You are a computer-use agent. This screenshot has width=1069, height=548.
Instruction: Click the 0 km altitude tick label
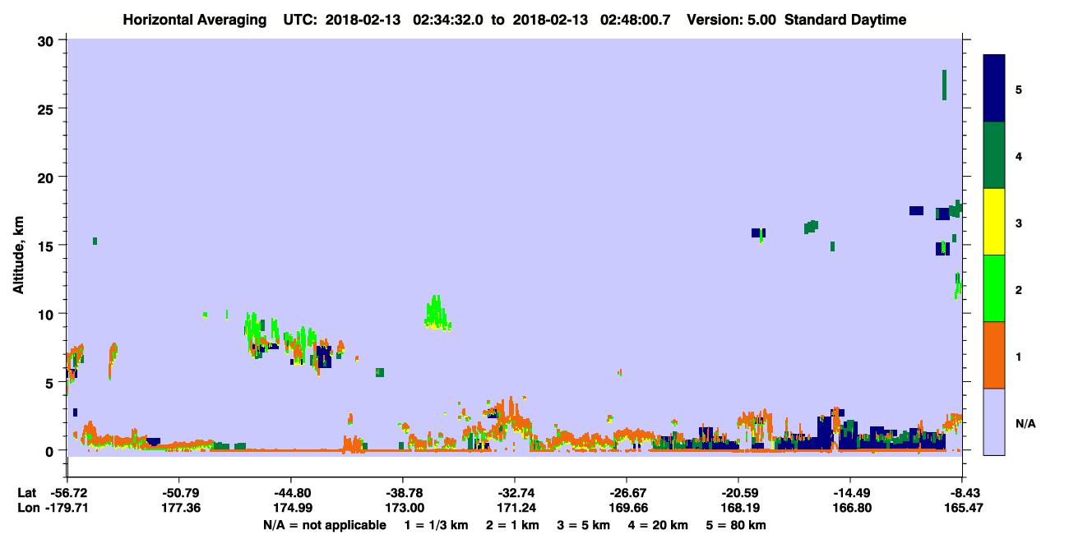coord(51,450)
